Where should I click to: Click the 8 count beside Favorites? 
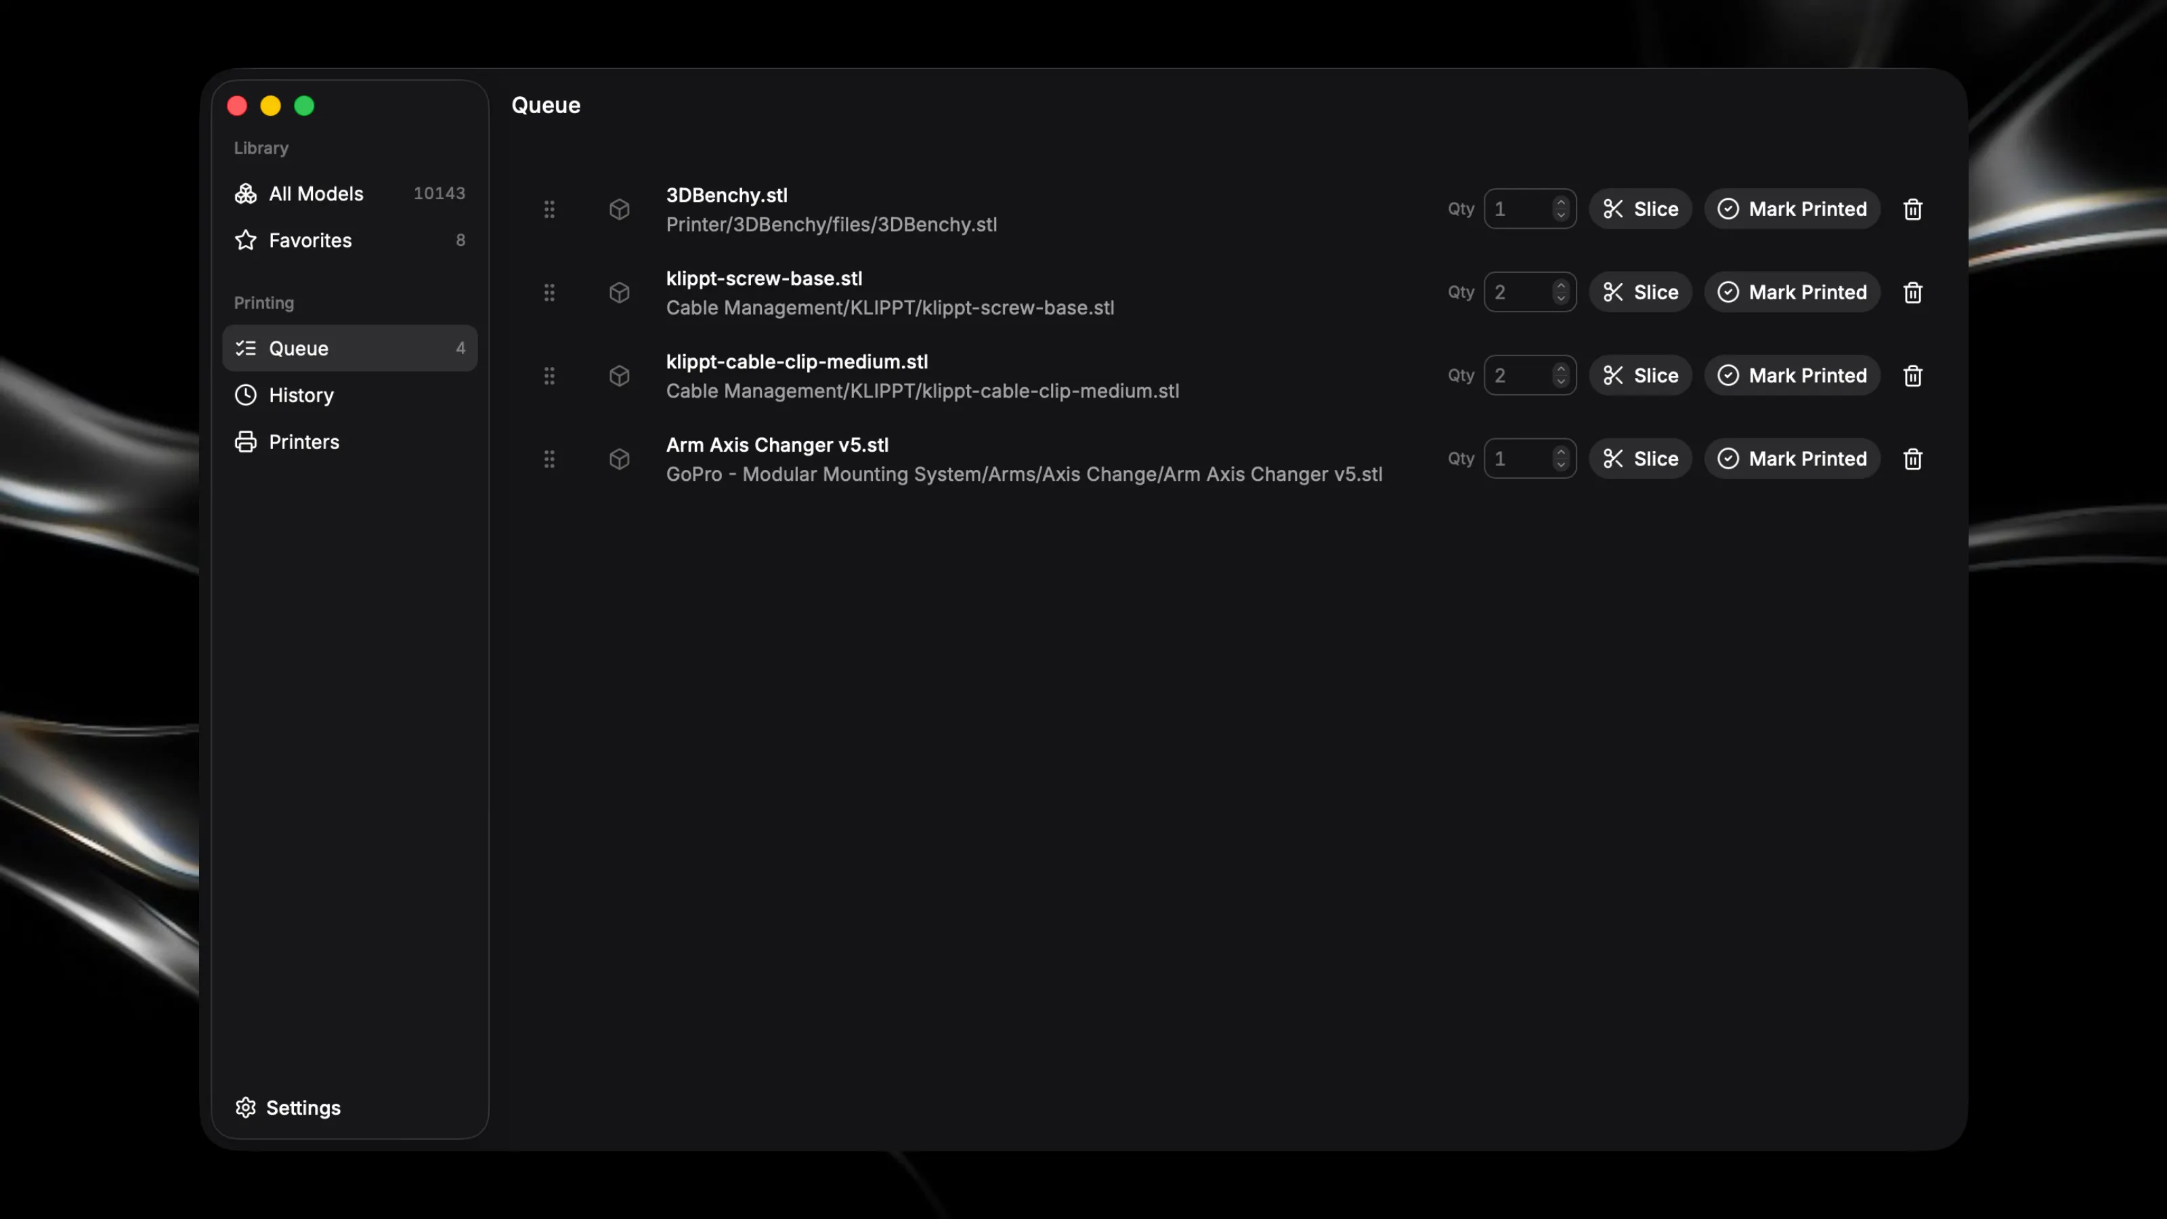(460, 240)
